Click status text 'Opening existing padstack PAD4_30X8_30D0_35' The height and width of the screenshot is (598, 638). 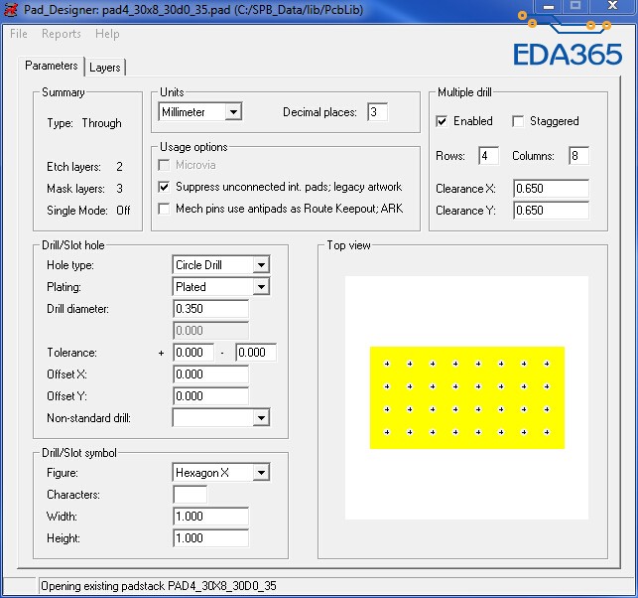point(159,586)
